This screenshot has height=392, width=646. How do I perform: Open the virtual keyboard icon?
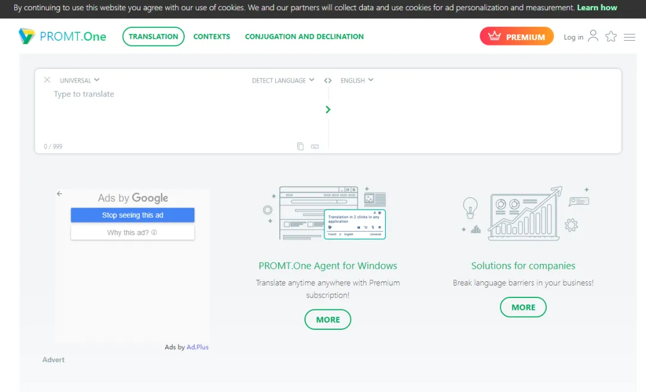coord(315,147)
